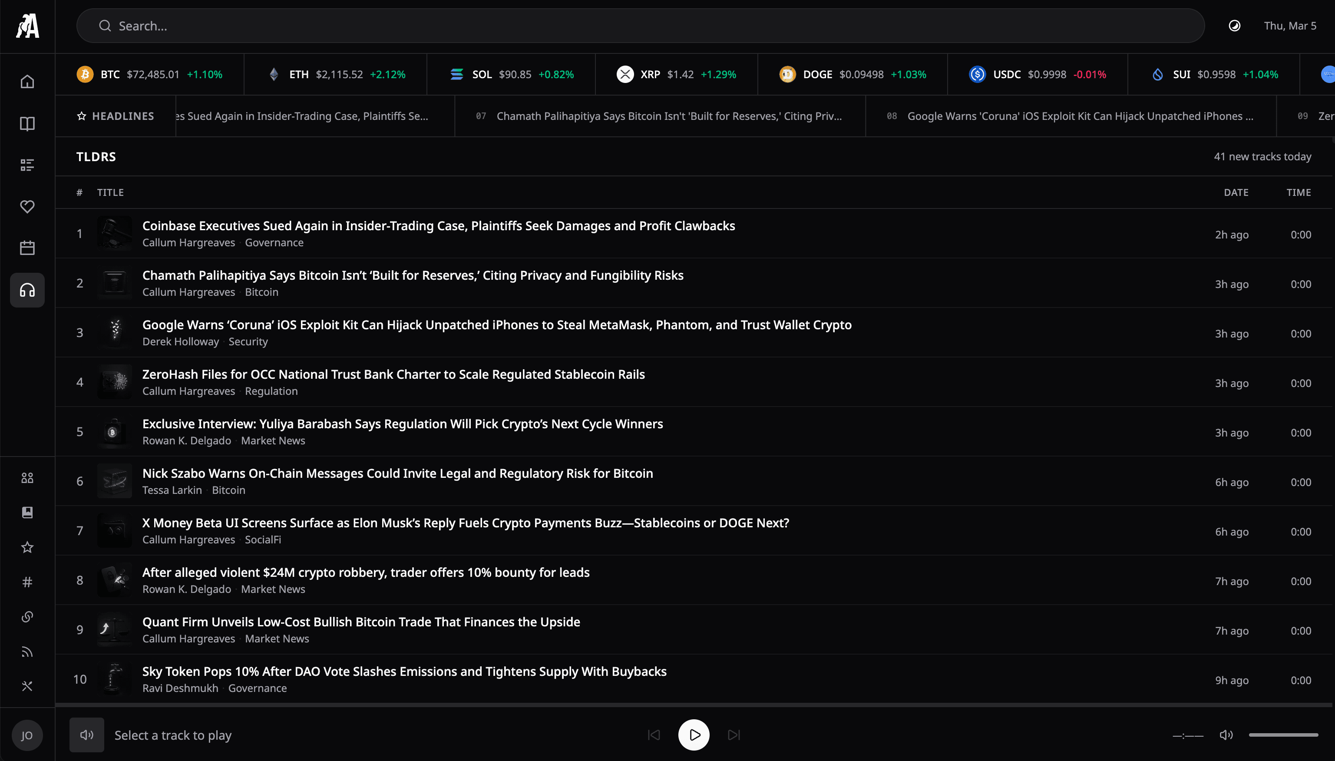Mute audio via the speaker icon near volume slider
This screenshot has width=1335, height=761.
1226,735
